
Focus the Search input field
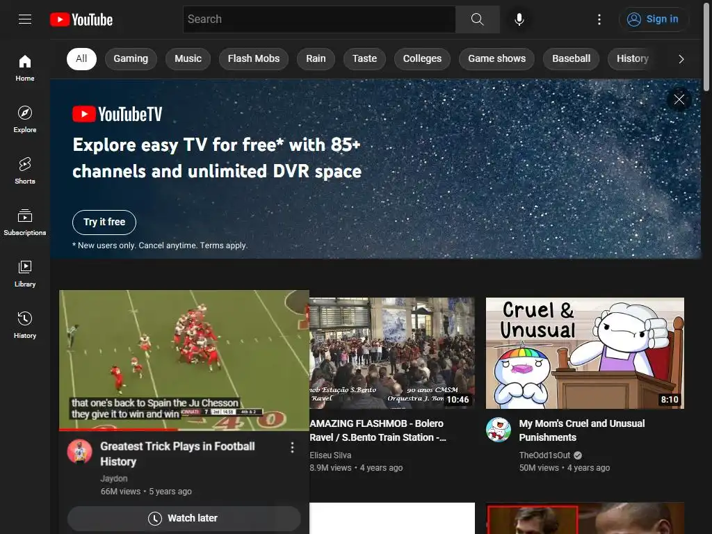[x=319, y=19]
